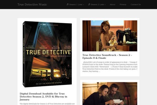Expand the Season 1 Lists dropdown arrow
This screenshot has width=157, height=105.
[x=83, y=5]
